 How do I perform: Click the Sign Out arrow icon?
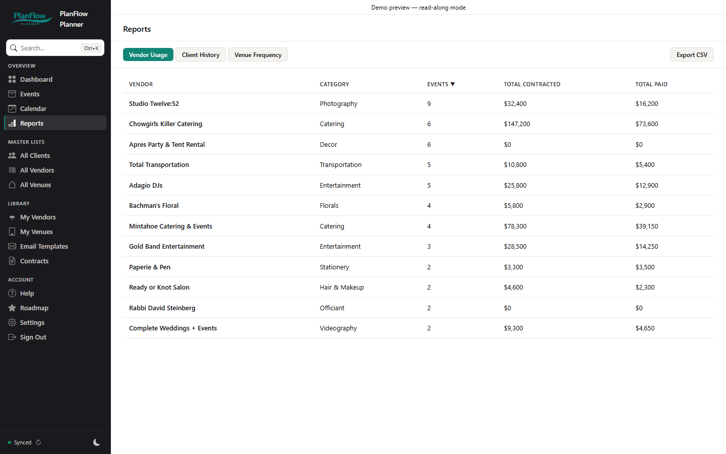pyautogui.click(x=12, y=337)
